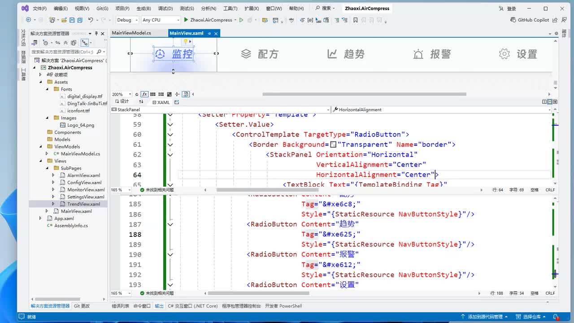This screenshot has height=323, width=574.
Task: Click the designer refresh icon beside 200% zoom
Action: [137, 94]
